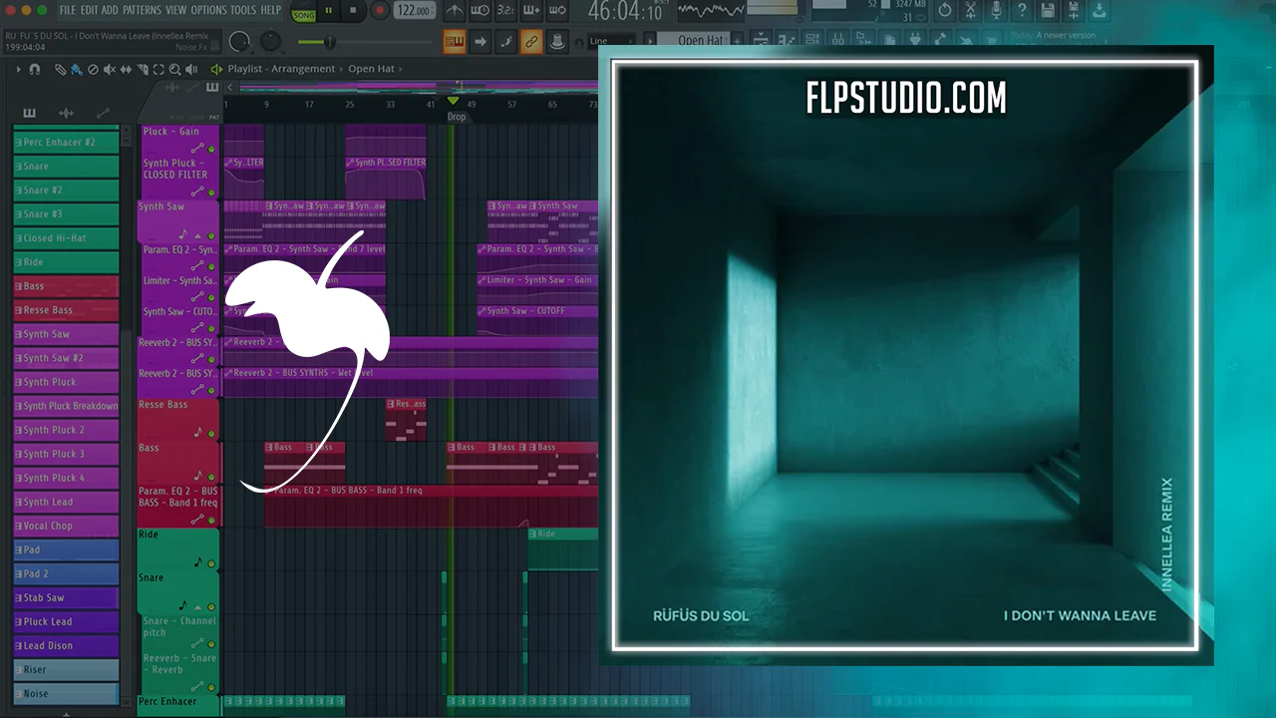The height and width of the screenshot is (718, 1276).
Task: Open the ADD menu
Action: (x=111, y=10)
